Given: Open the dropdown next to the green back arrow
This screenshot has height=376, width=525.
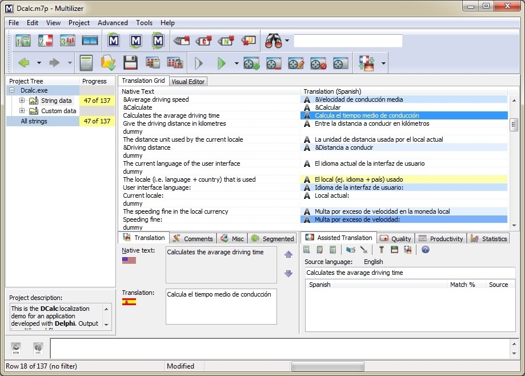Looking at the screenshot, I should click(x=39, y=63).
